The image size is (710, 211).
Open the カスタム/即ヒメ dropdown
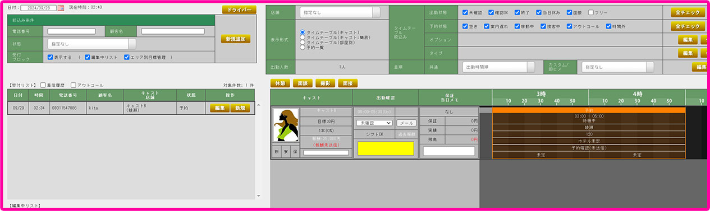(x=617, y=67)
